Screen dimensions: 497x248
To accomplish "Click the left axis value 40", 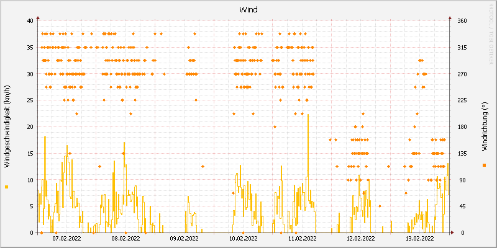I will pyautogui.click(x=30, y=21).
